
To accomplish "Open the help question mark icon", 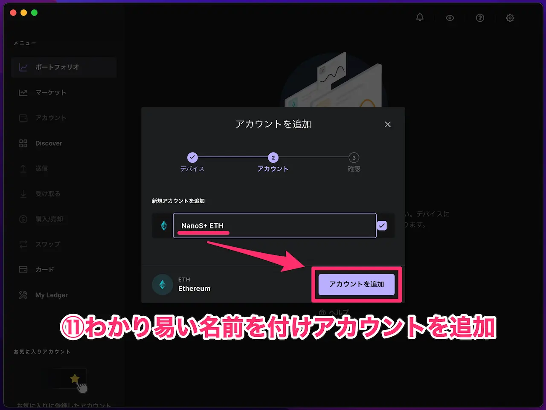I will (x=480, y=18).
